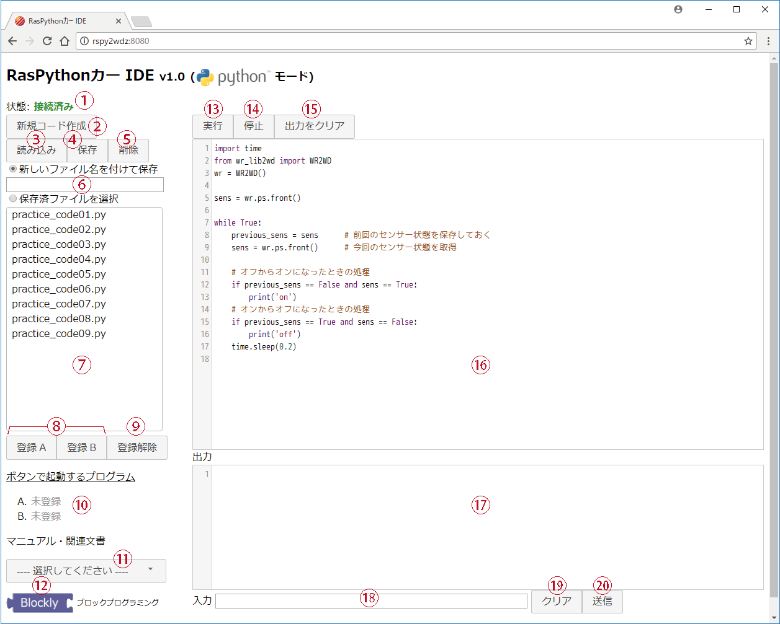Open Chrome three-dot menu

coord(768,41)
